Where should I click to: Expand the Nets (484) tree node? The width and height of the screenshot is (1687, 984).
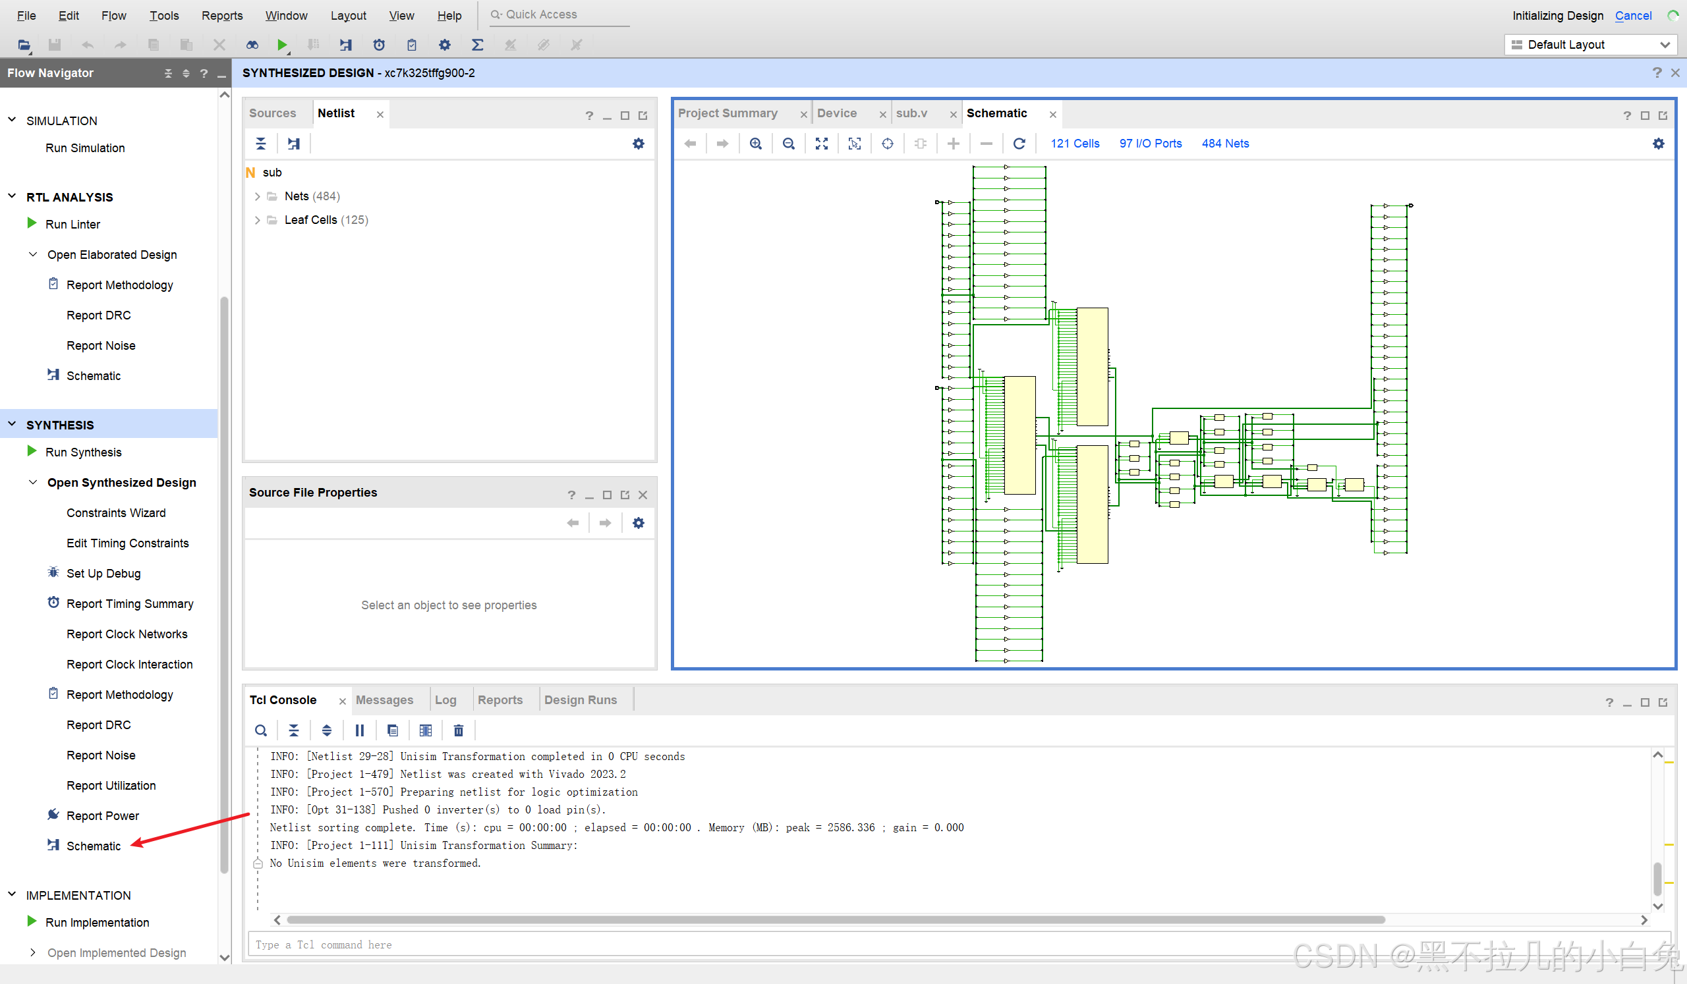pos(257,197)
